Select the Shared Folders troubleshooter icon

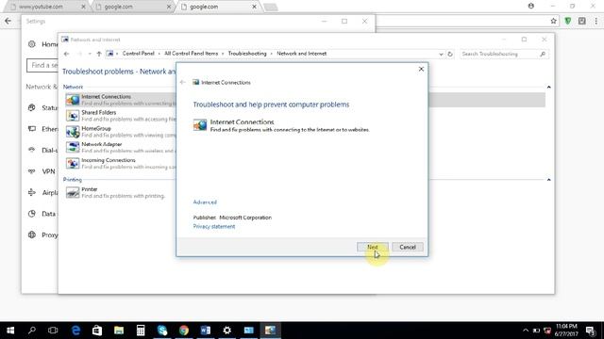point(73,116)
